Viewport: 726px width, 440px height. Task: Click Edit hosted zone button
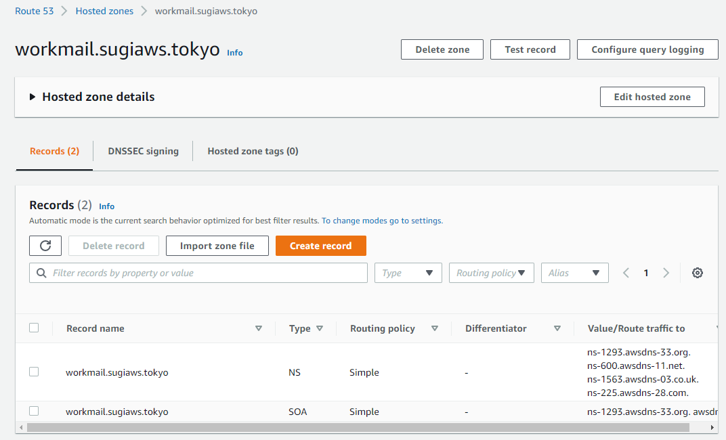pos(652,97)
